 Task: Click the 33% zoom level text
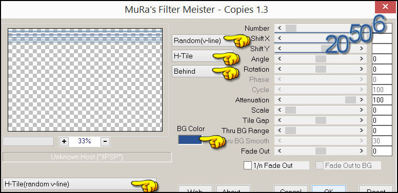tap(85, 141)
